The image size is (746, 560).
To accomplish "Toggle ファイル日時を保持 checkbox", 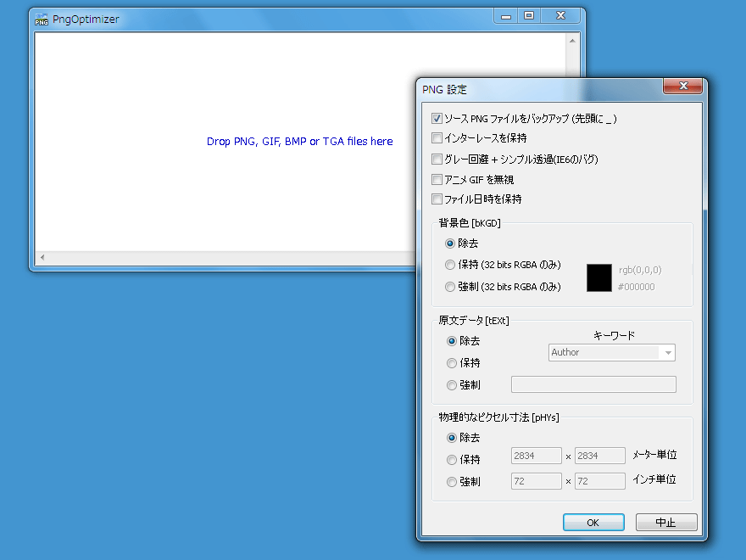I will pyautogui.click(x=437, y=199).
